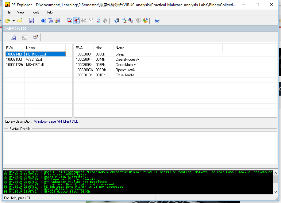281x203 pixels.
Task: Launch the Dependency Scanner
Action: click(124, 21)
